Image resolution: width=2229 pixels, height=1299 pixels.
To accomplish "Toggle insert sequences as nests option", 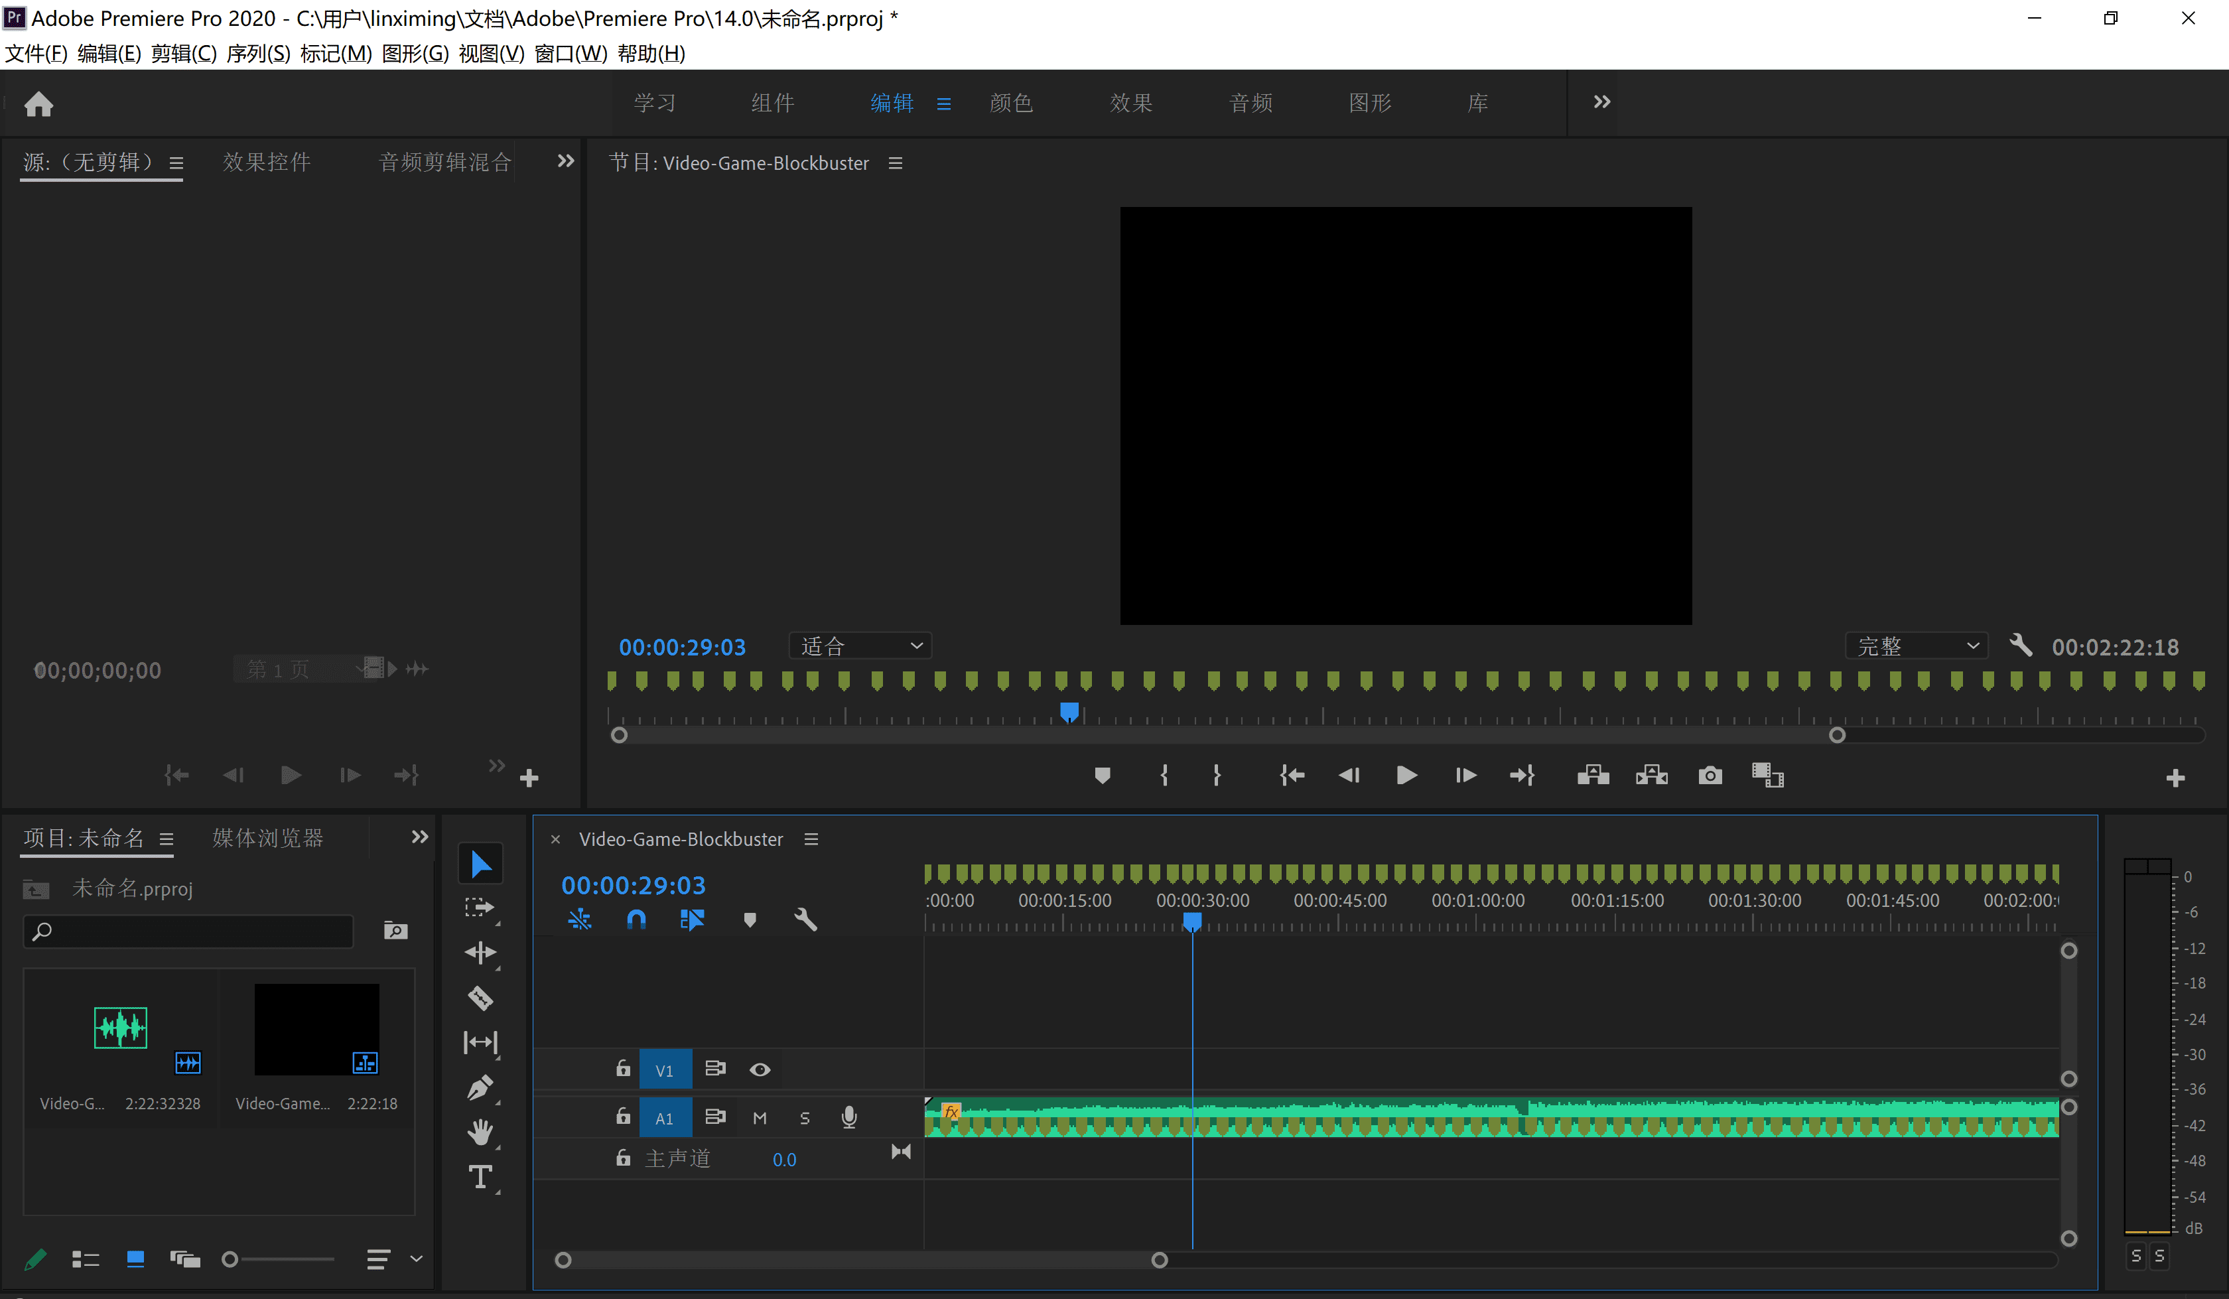I will [x=579, y=920].
